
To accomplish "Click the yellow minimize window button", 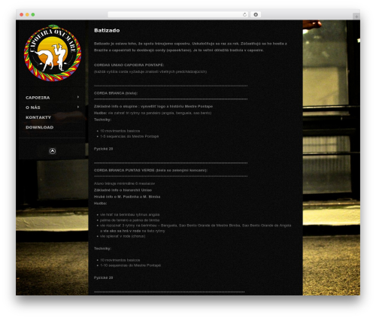I will tap(27, 14).
